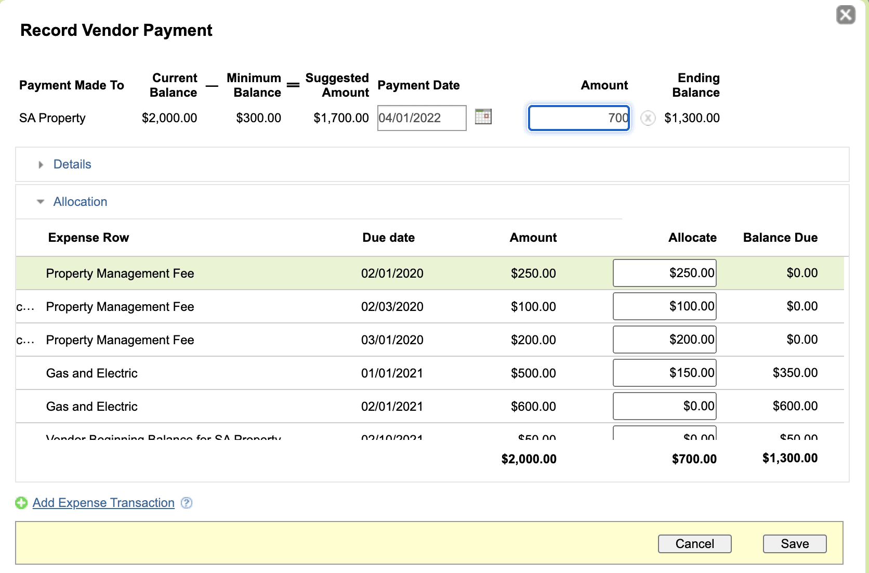Screen dimensions: 869x573
Task: Select the Property Management Fee 02/01/2020 row
Action: point(120,274)
